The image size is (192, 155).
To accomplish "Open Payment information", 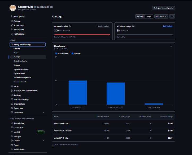I will pos(21,69).
